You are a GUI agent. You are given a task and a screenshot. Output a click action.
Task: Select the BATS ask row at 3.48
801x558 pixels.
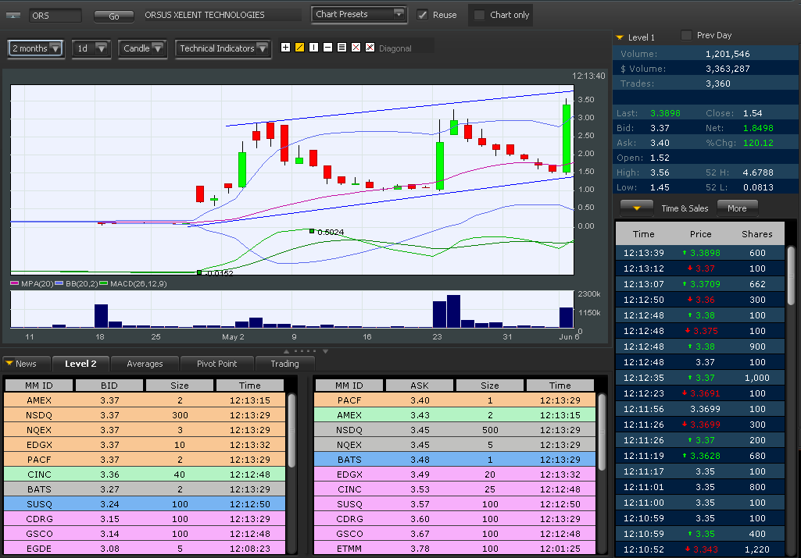pos(455,460)
